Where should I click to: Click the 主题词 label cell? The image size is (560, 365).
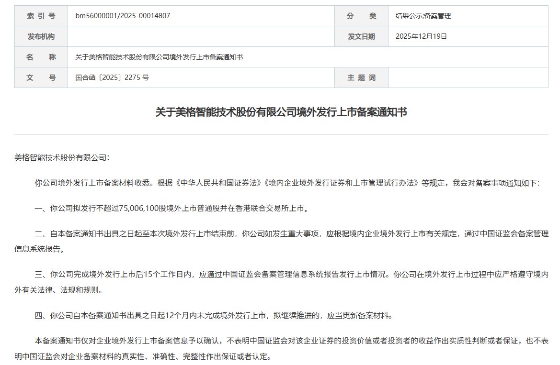pos(362,77)
